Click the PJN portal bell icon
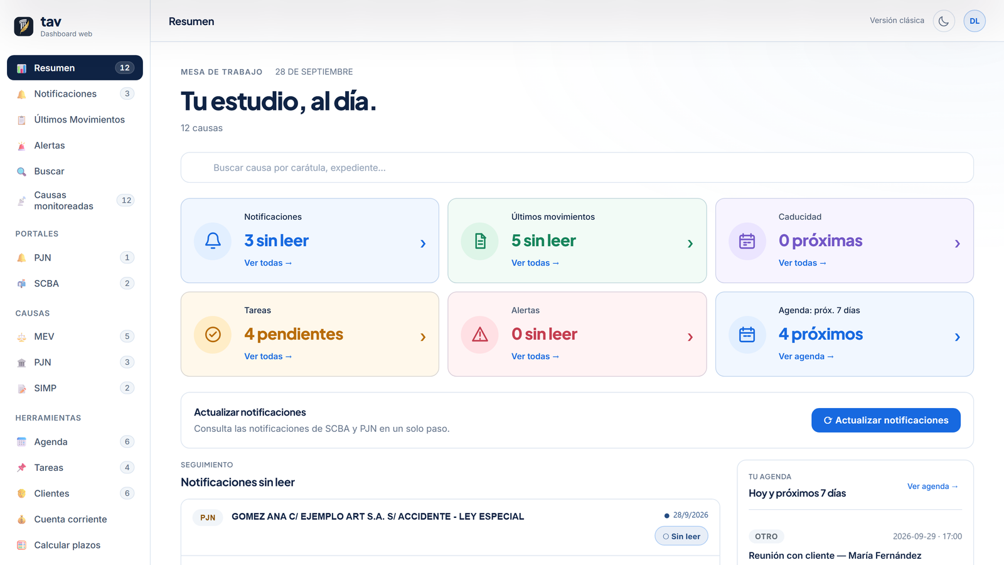 (x=21, y=258)
